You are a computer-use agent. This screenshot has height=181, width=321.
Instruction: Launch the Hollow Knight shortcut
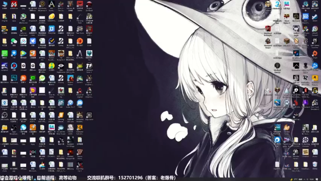(296, 31)
